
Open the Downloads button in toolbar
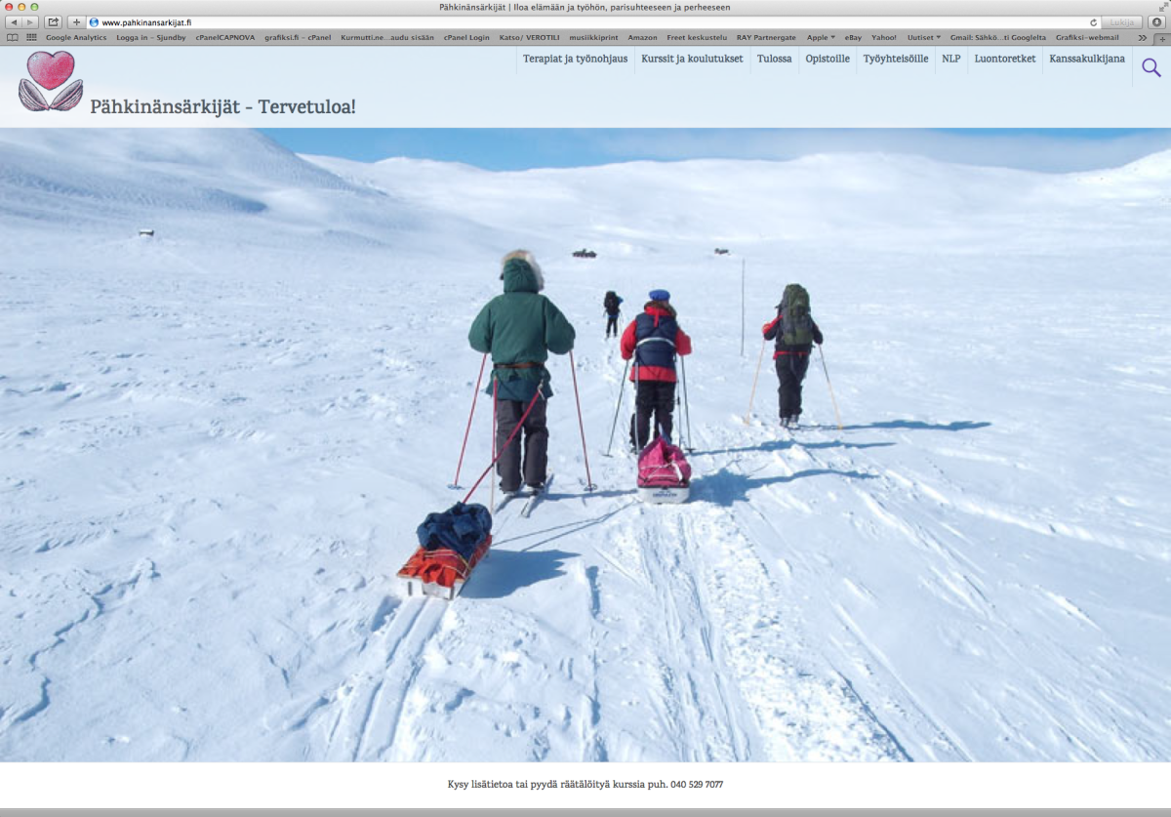(1156, 21)
